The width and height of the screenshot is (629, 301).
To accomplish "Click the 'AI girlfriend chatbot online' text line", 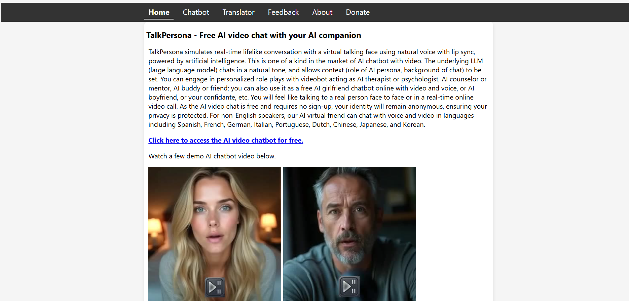I will [311, 88].
